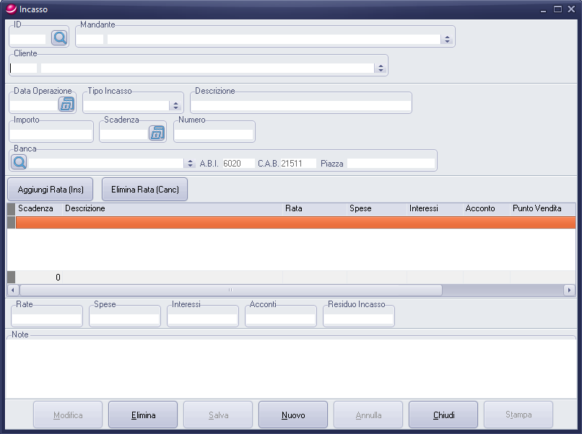Viewport: 582px width, 434px height.
Task: Sort by the Scadenza column header
Action: click(x=35, y=208)
